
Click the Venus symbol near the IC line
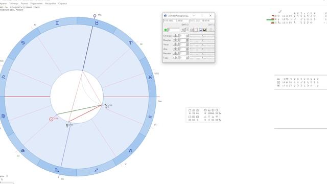coord(67,126)
